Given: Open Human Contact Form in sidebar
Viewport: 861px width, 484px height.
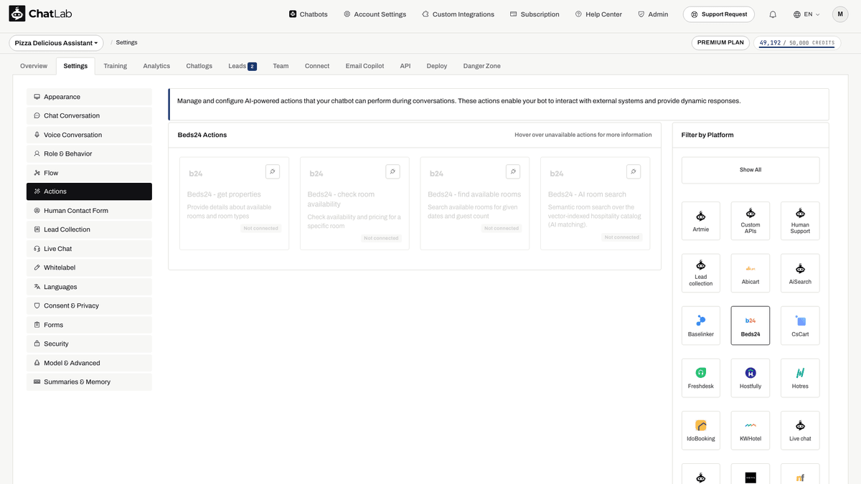Looking at the screenshot, I should coord(89,211).
